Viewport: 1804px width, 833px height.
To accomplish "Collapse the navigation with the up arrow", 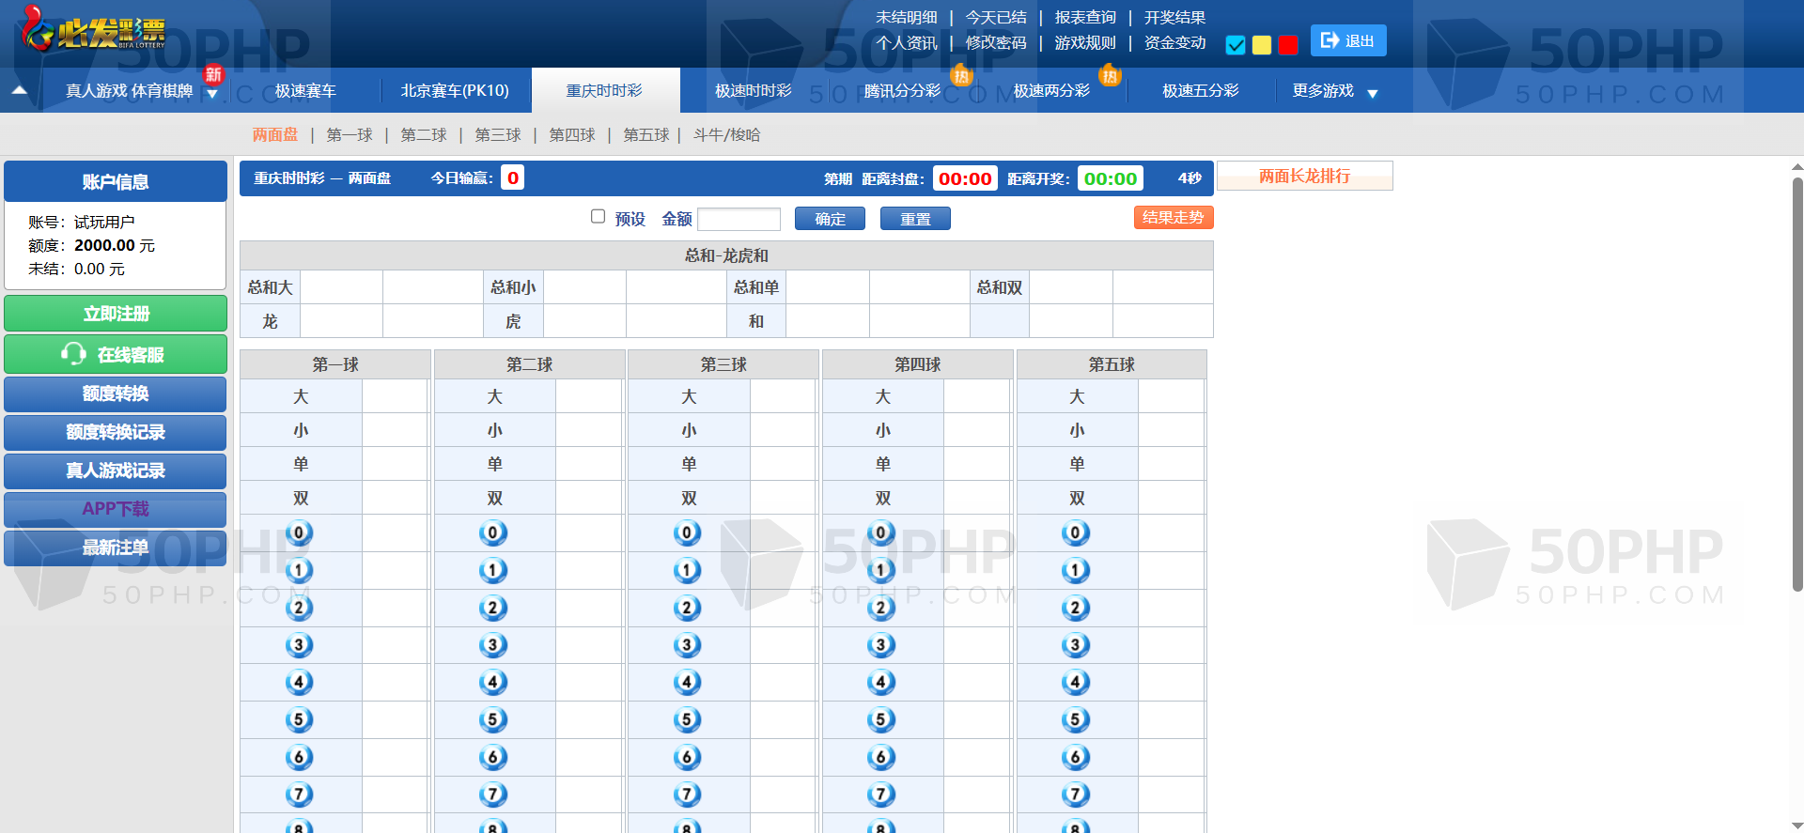I will coord(20,91).
